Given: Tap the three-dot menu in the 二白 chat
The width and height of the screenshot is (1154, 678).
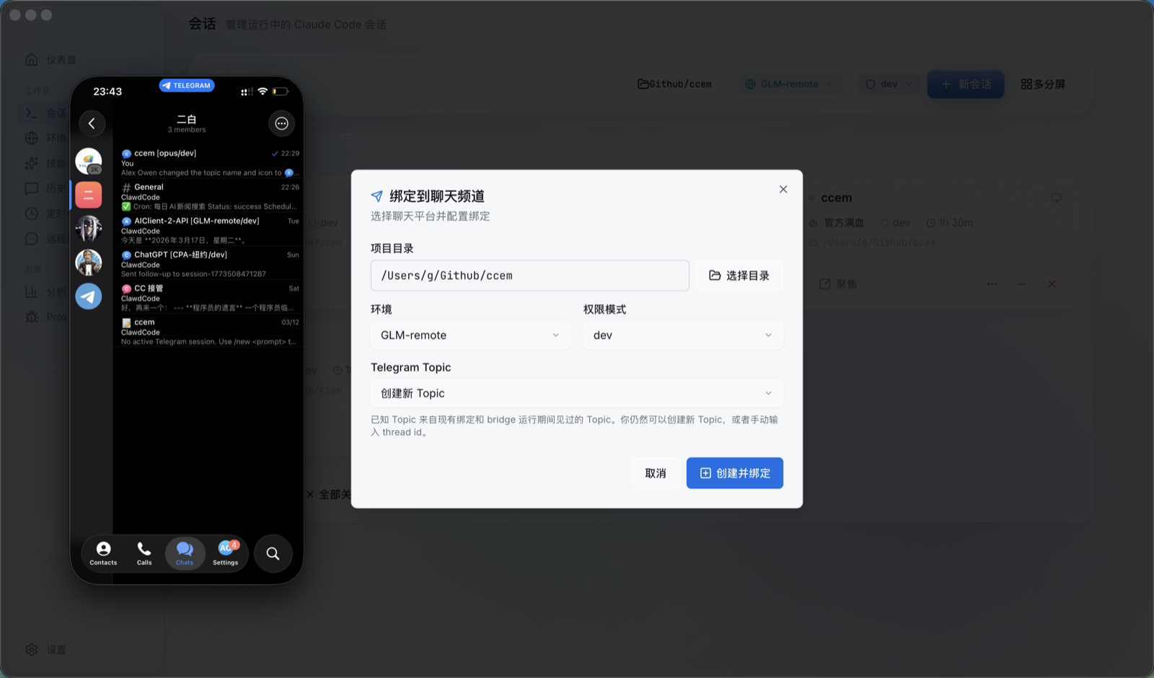Looking at the screenshot, I should pyautogui.click(x=281, y=123).
